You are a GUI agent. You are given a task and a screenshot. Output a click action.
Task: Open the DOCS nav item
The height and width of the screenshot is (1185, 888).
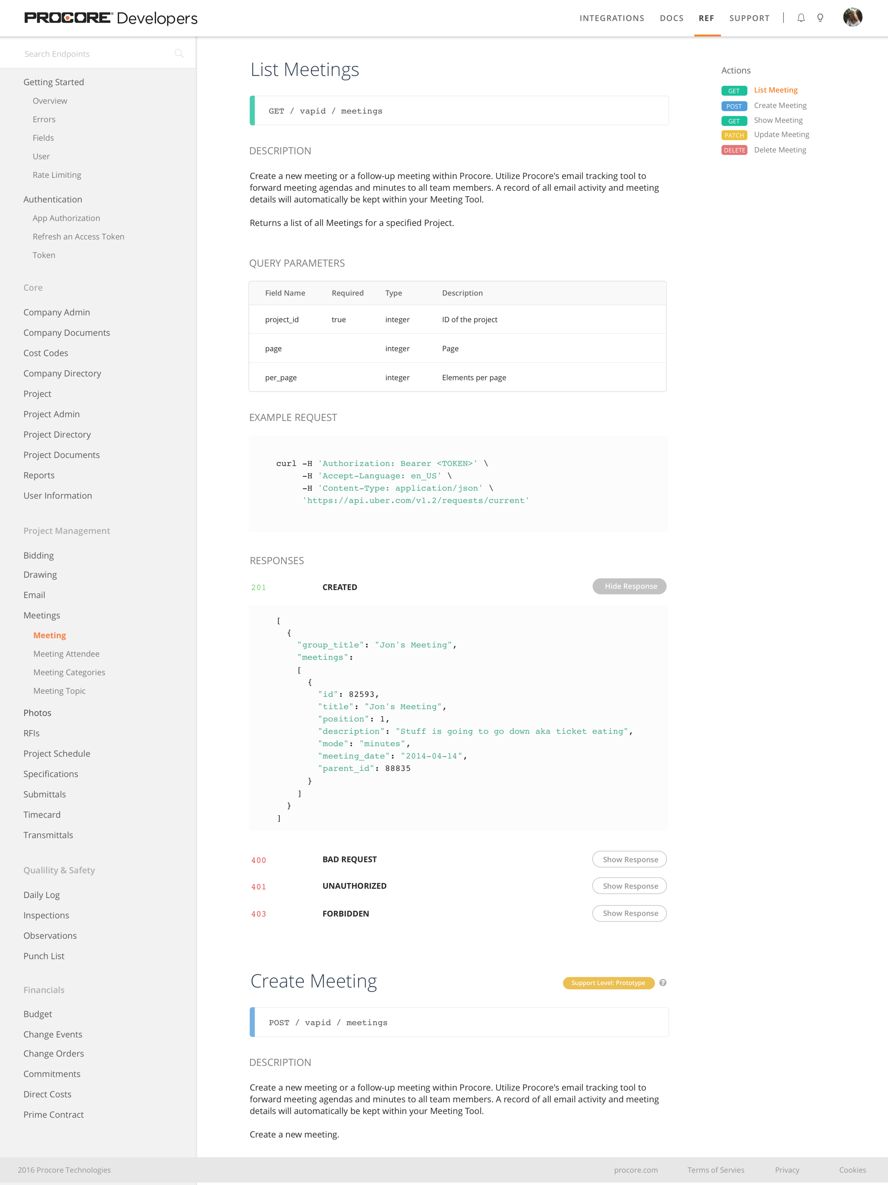click(671, 18)
